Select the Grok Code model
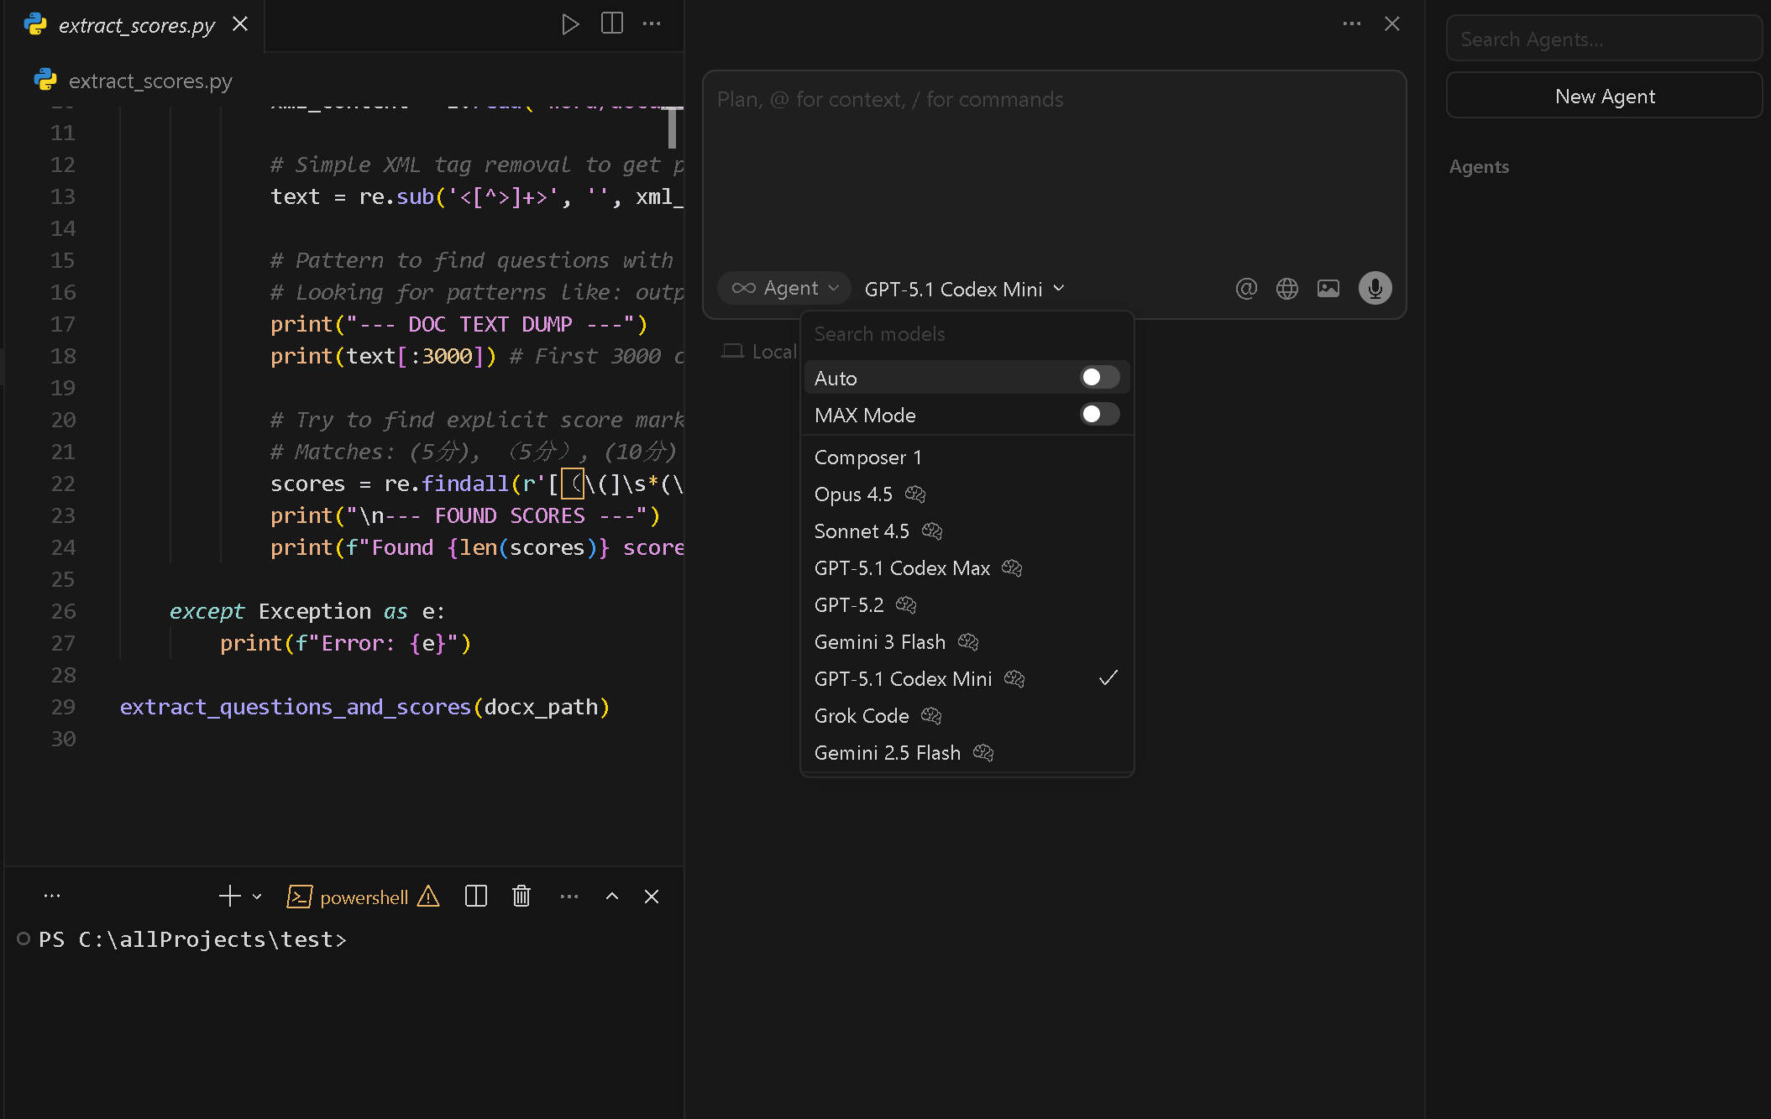 tap(862, 716)
